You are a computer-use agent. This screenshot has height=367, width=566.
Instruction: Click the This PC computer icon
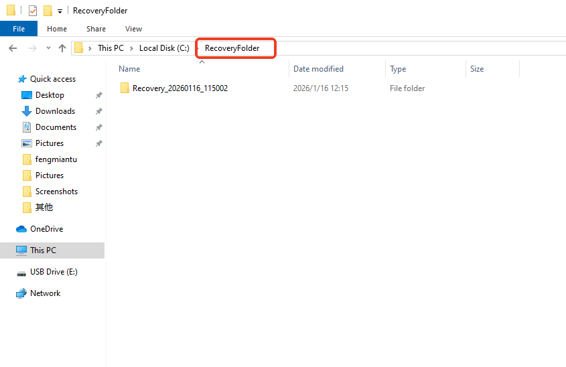[21, 250]
